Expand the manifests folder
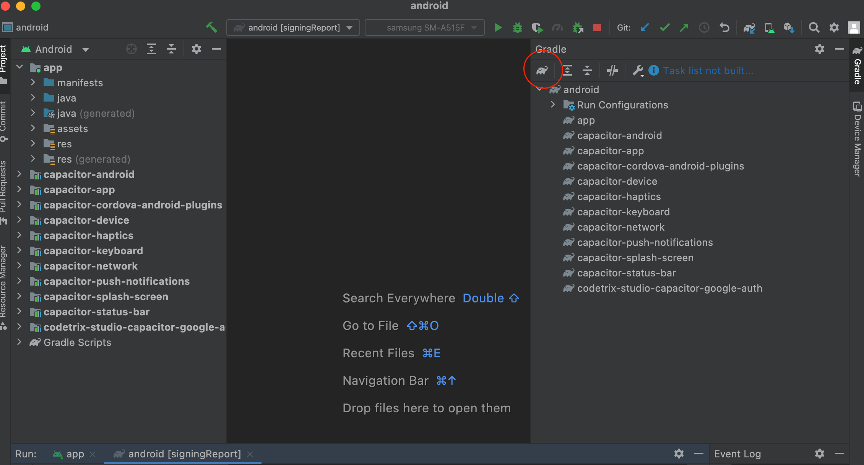Viewport: 864px width, 465px height. pyautogui.click(x=33, y=82)
